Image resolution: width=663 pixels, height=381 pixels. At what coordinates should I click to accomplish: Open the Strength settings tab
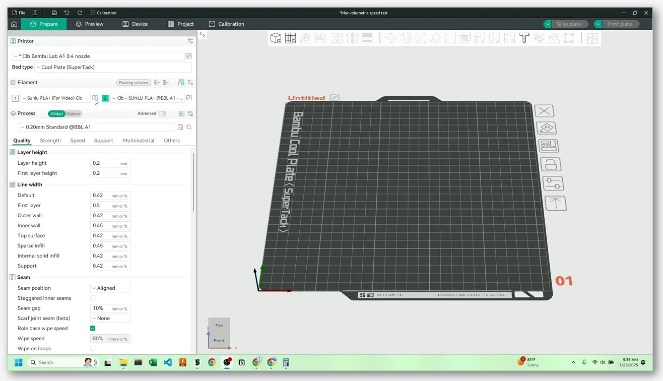[x=50, y=141]
